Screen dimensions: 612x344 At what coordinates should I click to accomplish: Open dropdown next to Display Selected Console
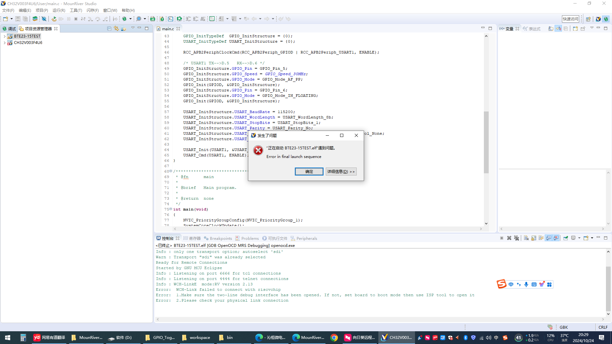tap(579, 238)
